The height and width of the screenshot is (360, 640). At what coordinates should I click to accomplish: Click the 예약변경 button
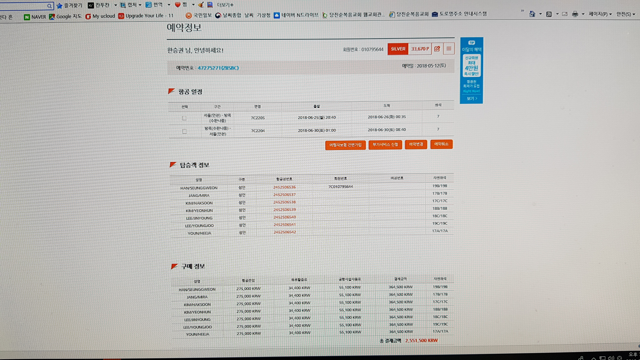click(416, 144)
